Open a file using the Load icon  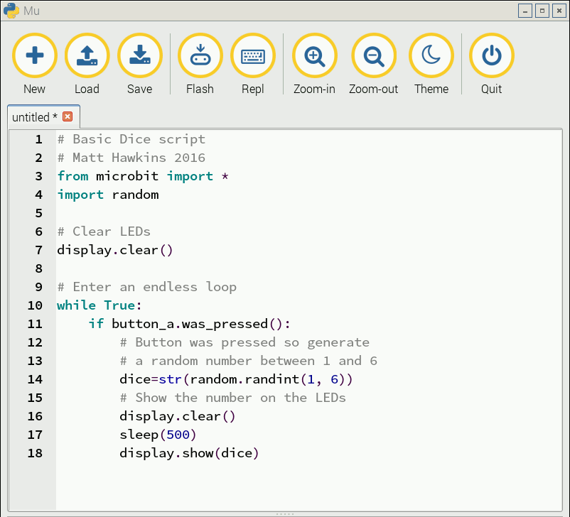click(x=87, y=55)
